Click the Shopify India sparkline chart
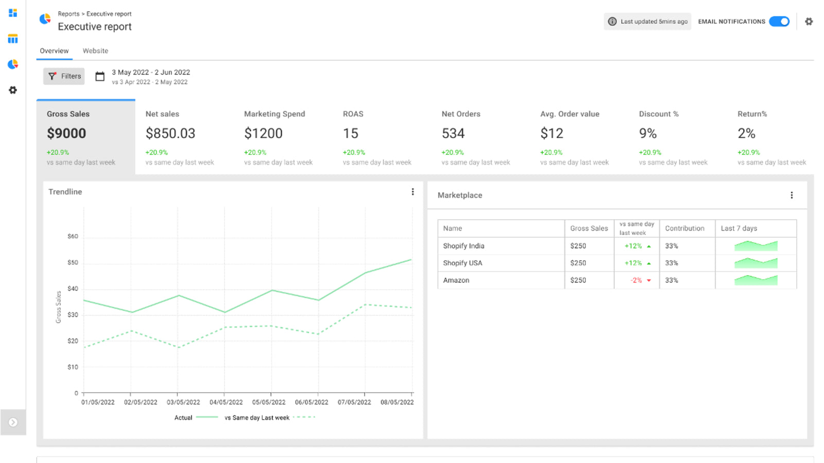Viewport: 824px width, 463px height. (756, 246)
